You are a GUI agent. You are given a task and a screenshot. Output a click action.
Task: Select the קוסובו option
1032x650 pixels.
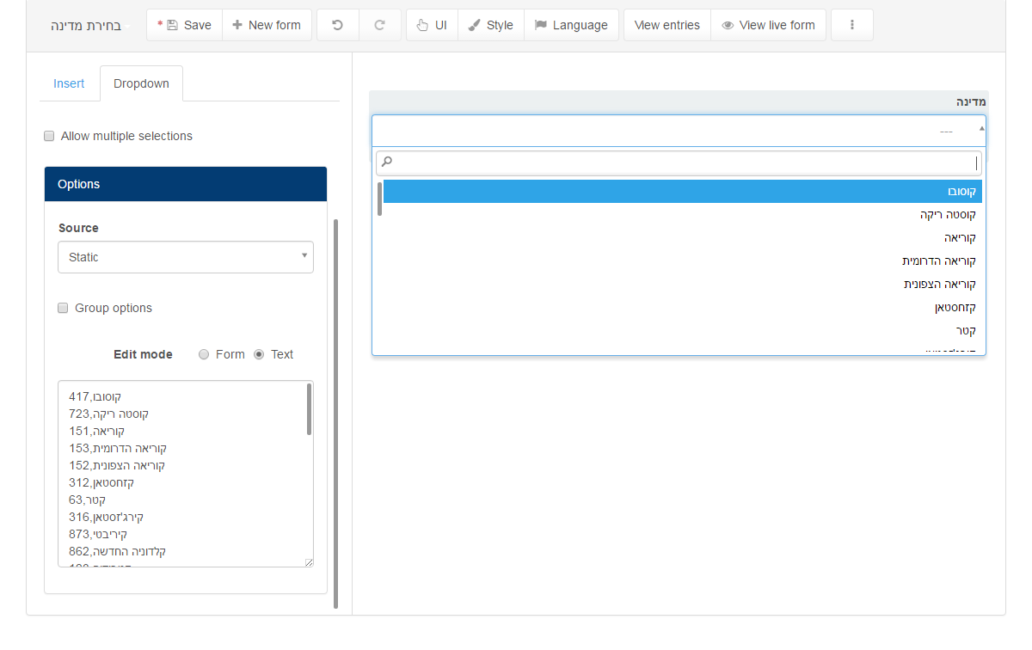(x=682, y=191)
